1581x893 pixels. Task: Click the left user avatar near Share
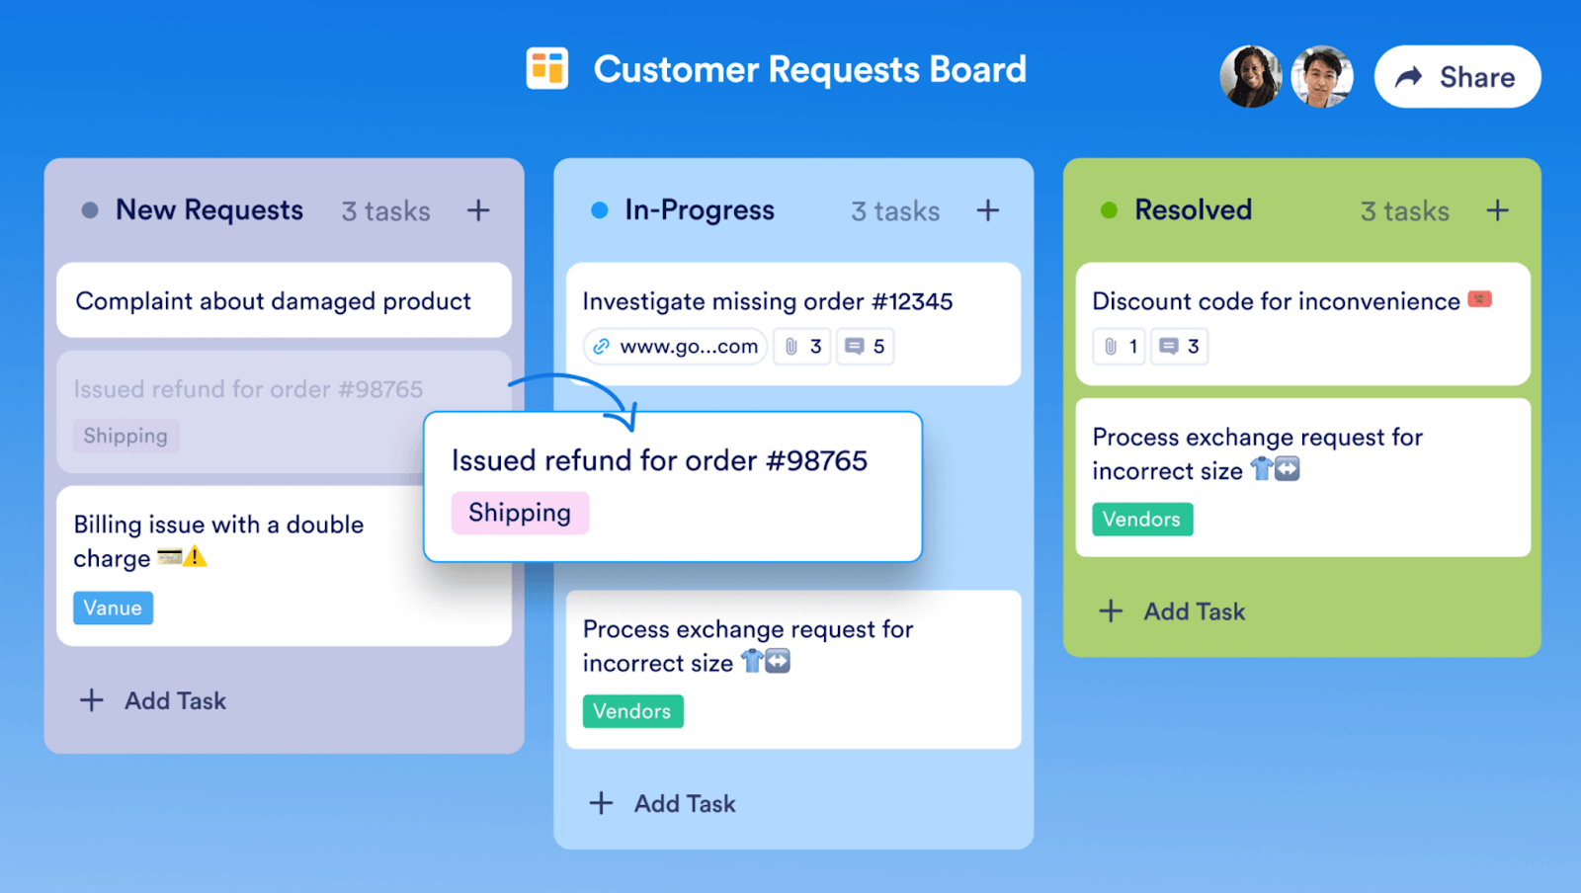(1251, 75)
